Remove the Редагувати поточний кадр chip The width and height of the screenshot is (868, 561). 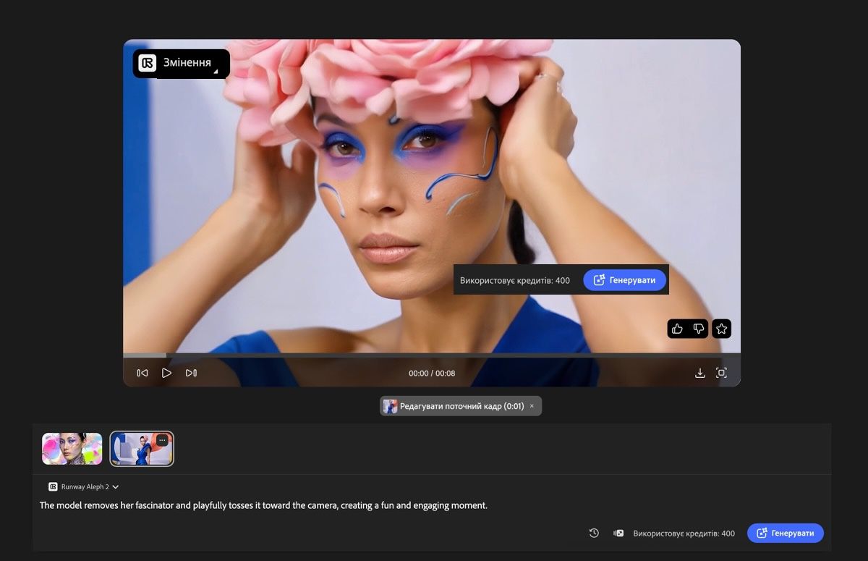(x=532, y=406)
